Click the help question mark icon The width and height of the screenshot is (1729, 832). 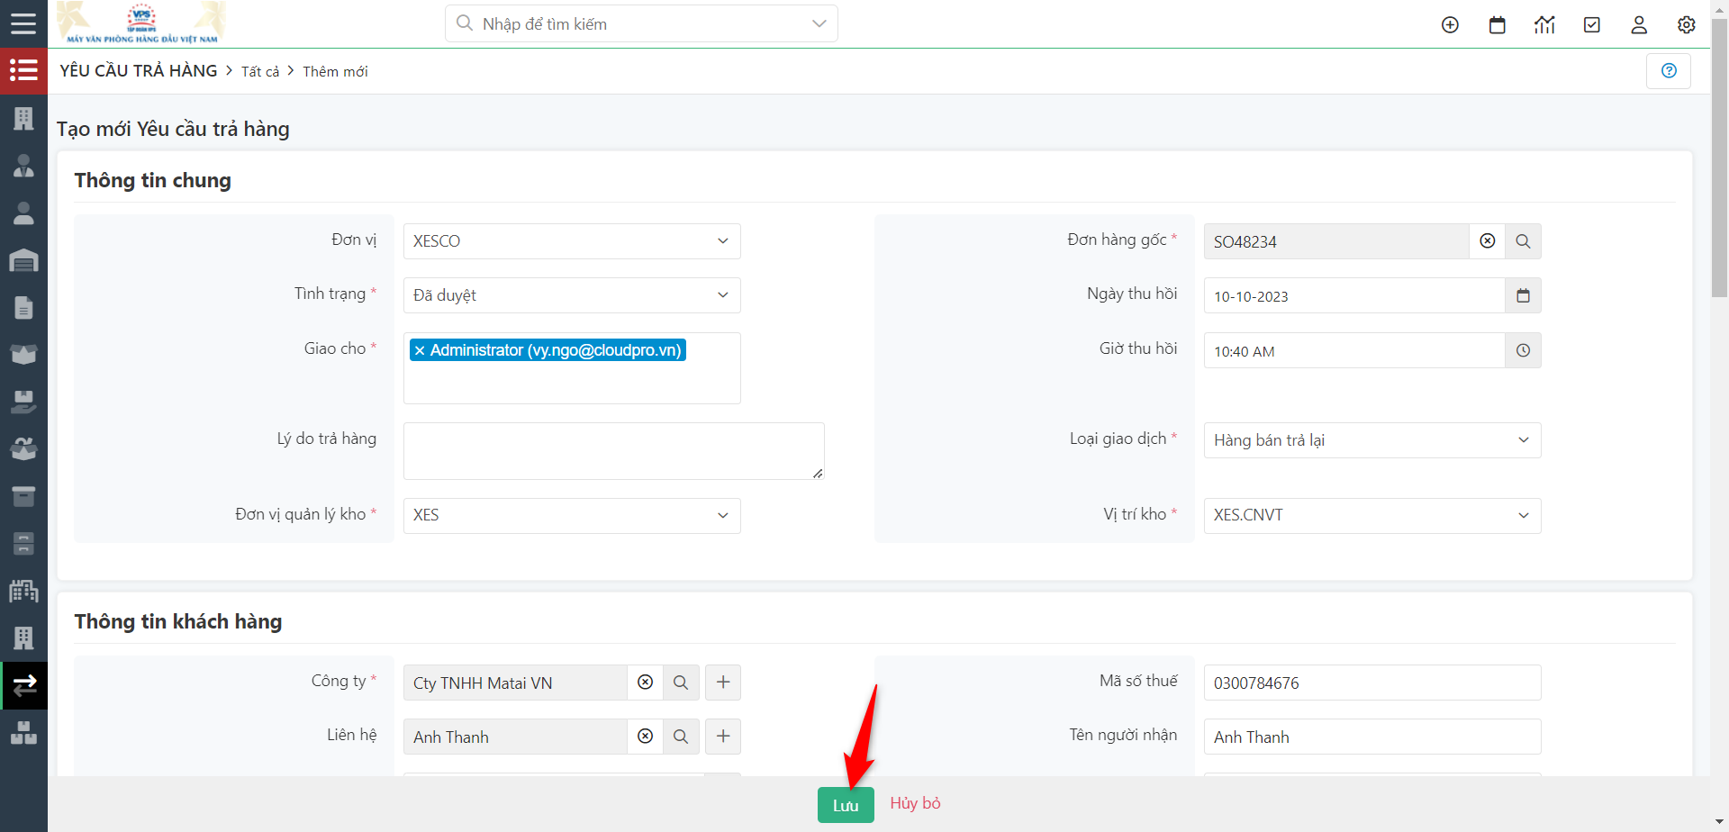point(1669,71)
